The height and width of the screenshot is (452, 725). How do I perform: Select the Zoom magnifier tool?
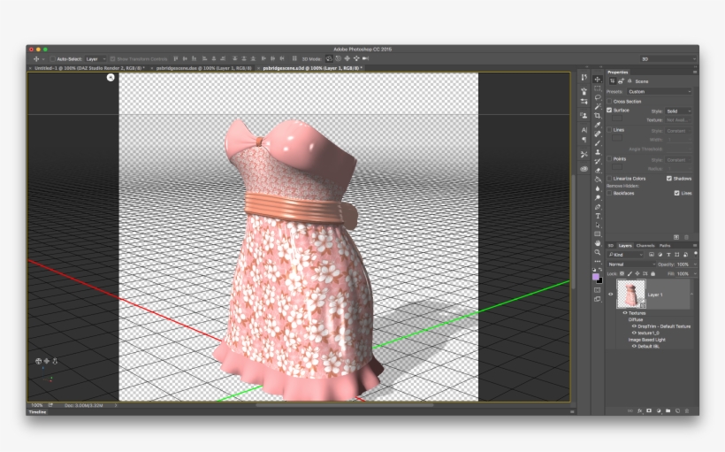(x=598, y=252)
